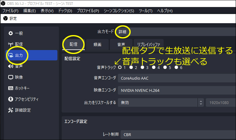
Task: Click the Advanced settings wrench icon
Action: click(x=11, y=110)
